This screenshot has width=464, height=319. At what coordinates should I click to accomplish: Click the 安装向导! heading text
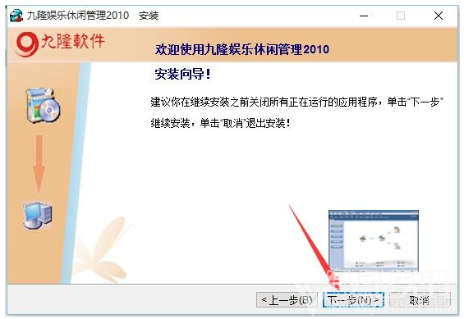pyautogui.click(x=182, y=74)
